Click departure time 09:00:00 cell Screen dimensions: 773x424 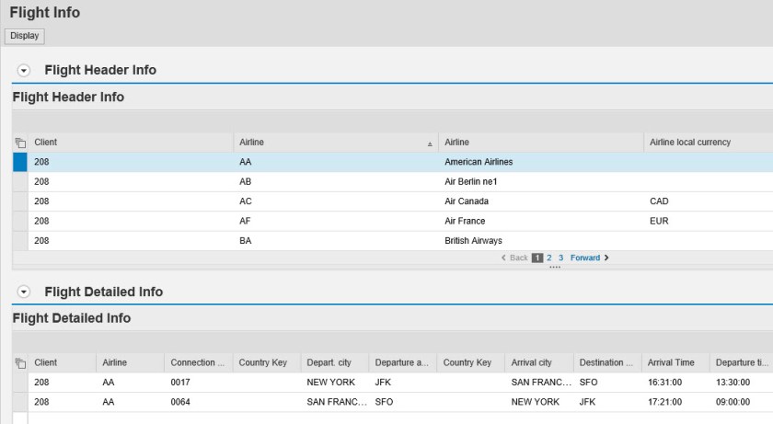tap(742, 402)
